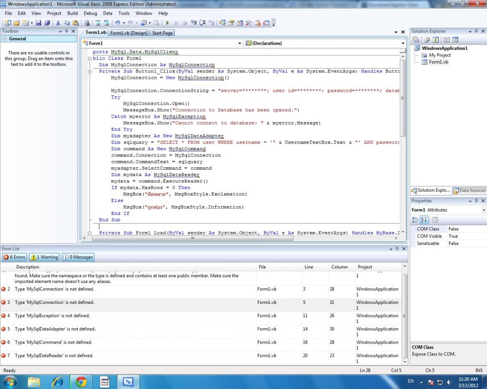Click the Find toolbar icon
Viewport: 487px width, 389px height.
tap(87, 23)
